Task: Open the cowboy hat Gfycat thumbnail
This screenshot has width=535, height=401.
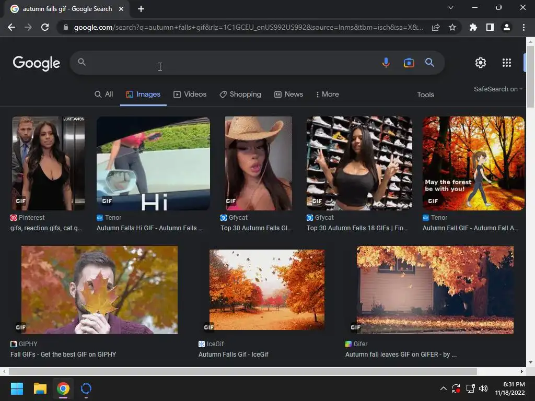Action: 258,163
